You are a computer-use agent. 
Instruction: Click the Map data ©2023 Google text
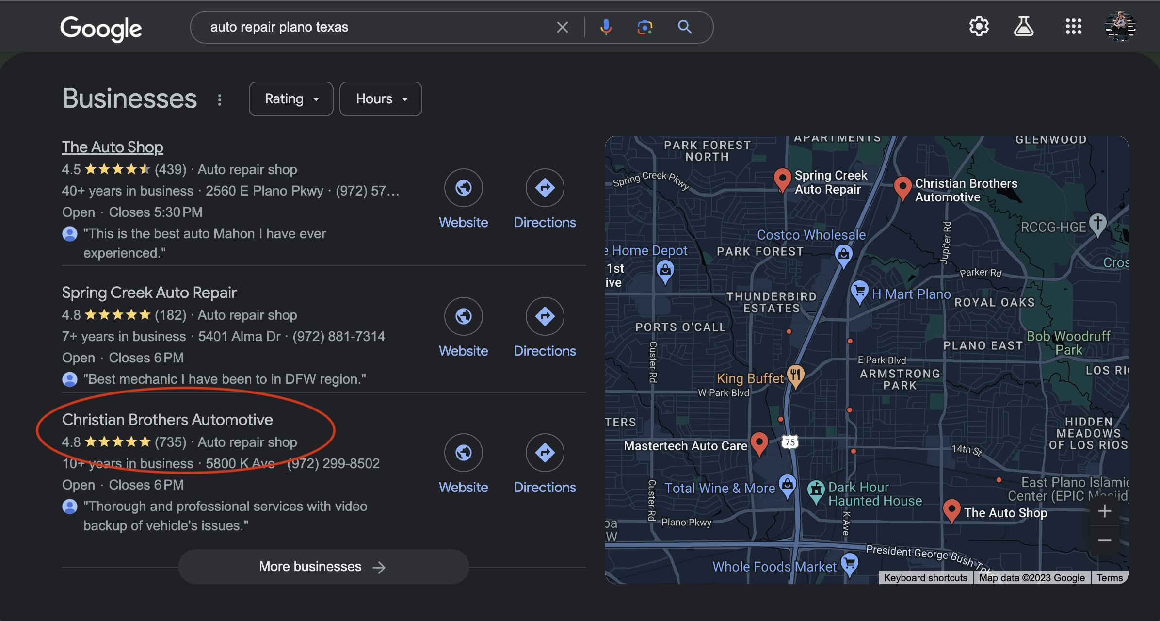tap(1032, 578)
